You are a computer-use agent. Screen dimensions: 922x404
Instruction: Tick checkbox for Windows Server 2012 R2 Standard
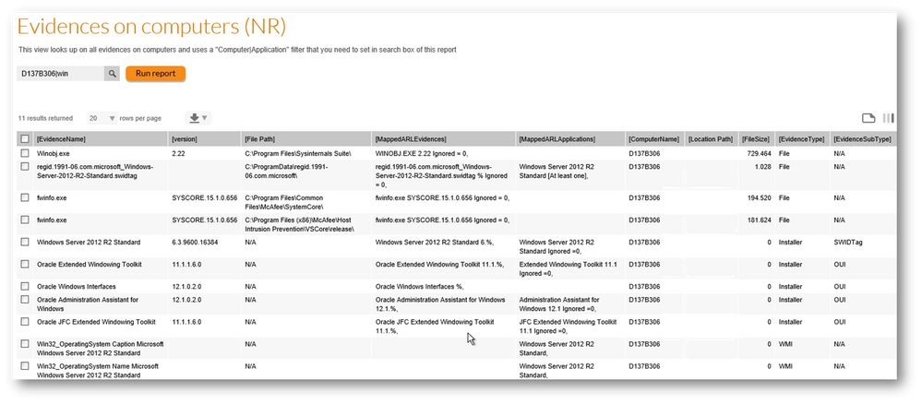click(x=25, y=242)
